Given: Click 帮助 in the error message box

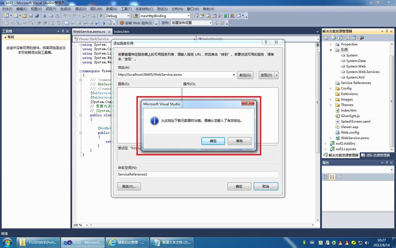Looking at the screenshot, I should coord(239,141).
